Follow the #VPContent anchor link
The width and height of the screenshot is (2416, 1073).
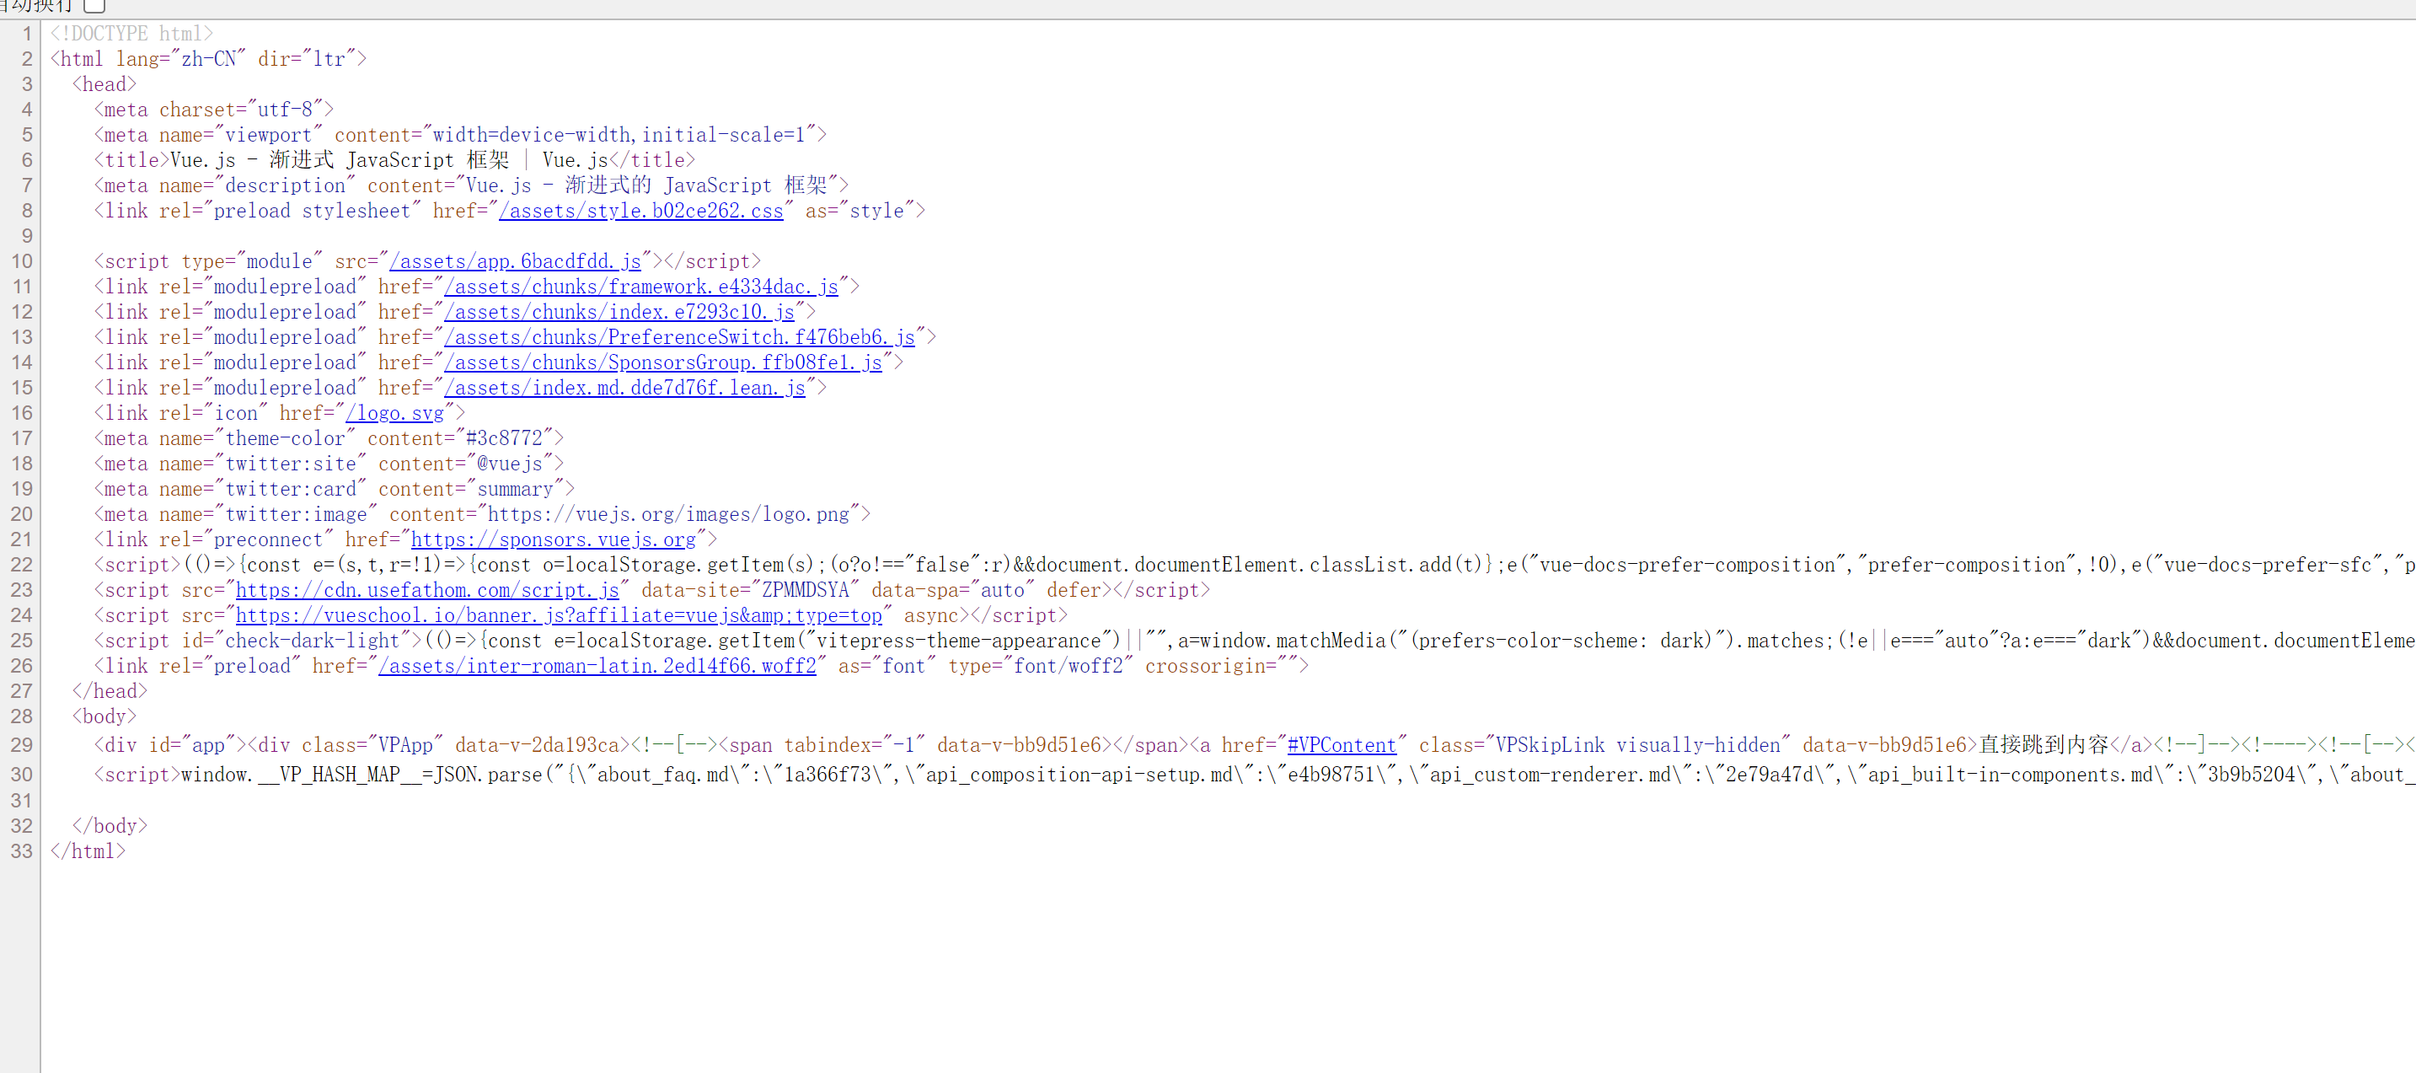point(1342,746)
